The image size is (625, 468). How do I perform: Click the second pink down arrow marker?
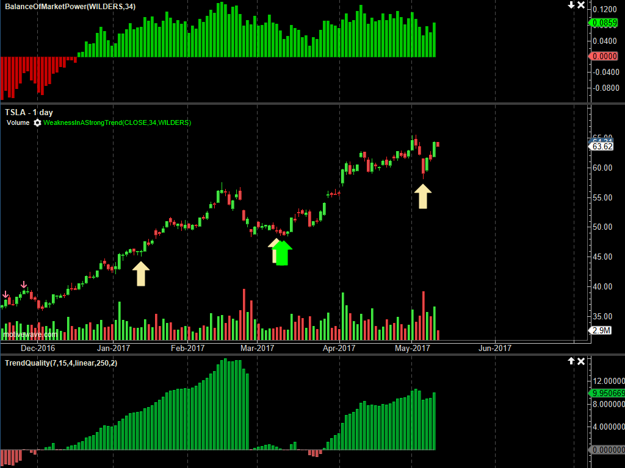(x=24, y=285)
